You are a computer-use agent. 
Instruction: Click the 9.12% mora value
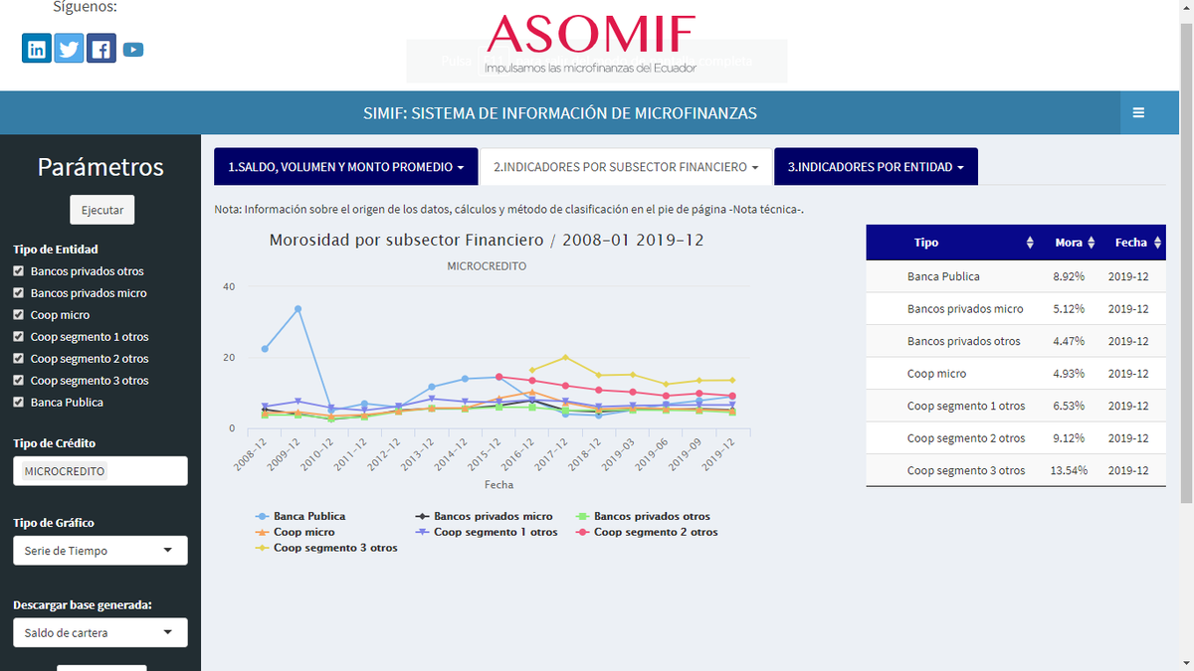pyautogui.click(x=1069, y=438)
